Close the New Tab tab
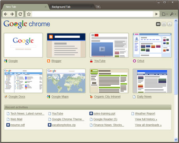The width and height of the screenshot is (179, 143). (46, 7)
